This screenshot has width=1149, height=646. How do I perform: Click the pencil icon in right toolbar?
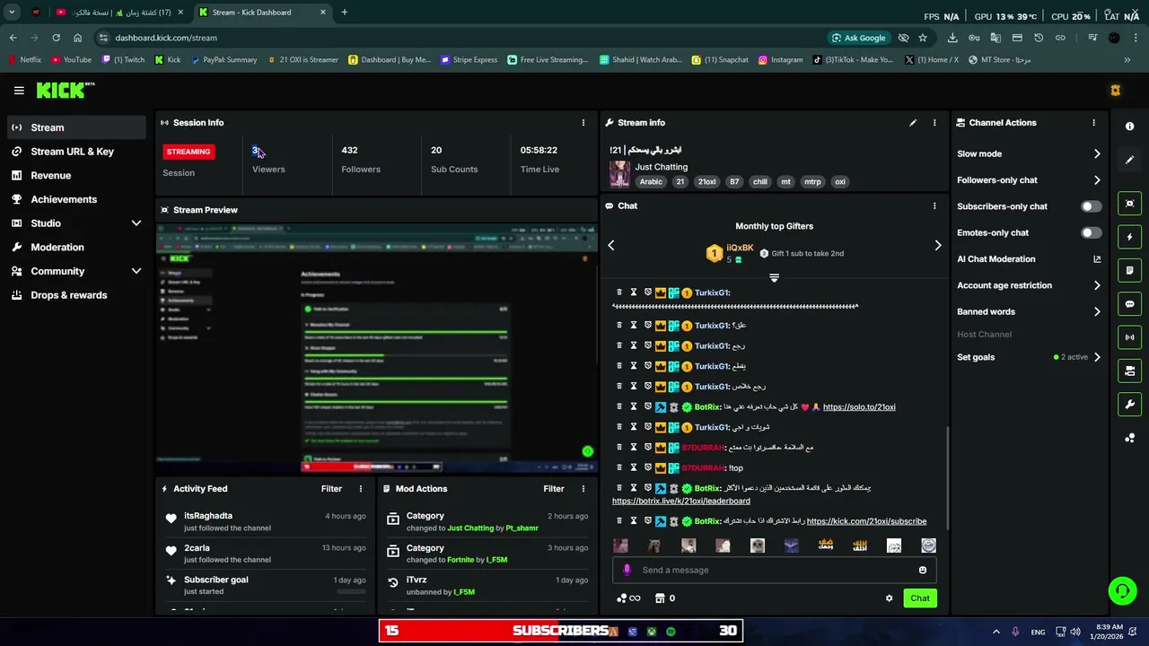1129,160
